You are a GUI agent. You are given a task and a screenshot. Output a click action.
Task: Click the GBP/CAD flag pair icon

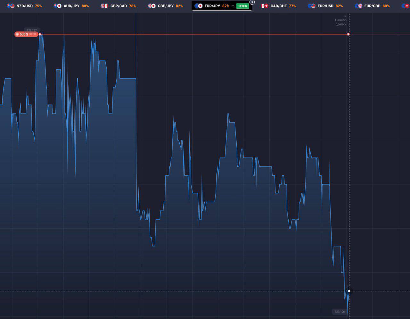coord(104,6)
